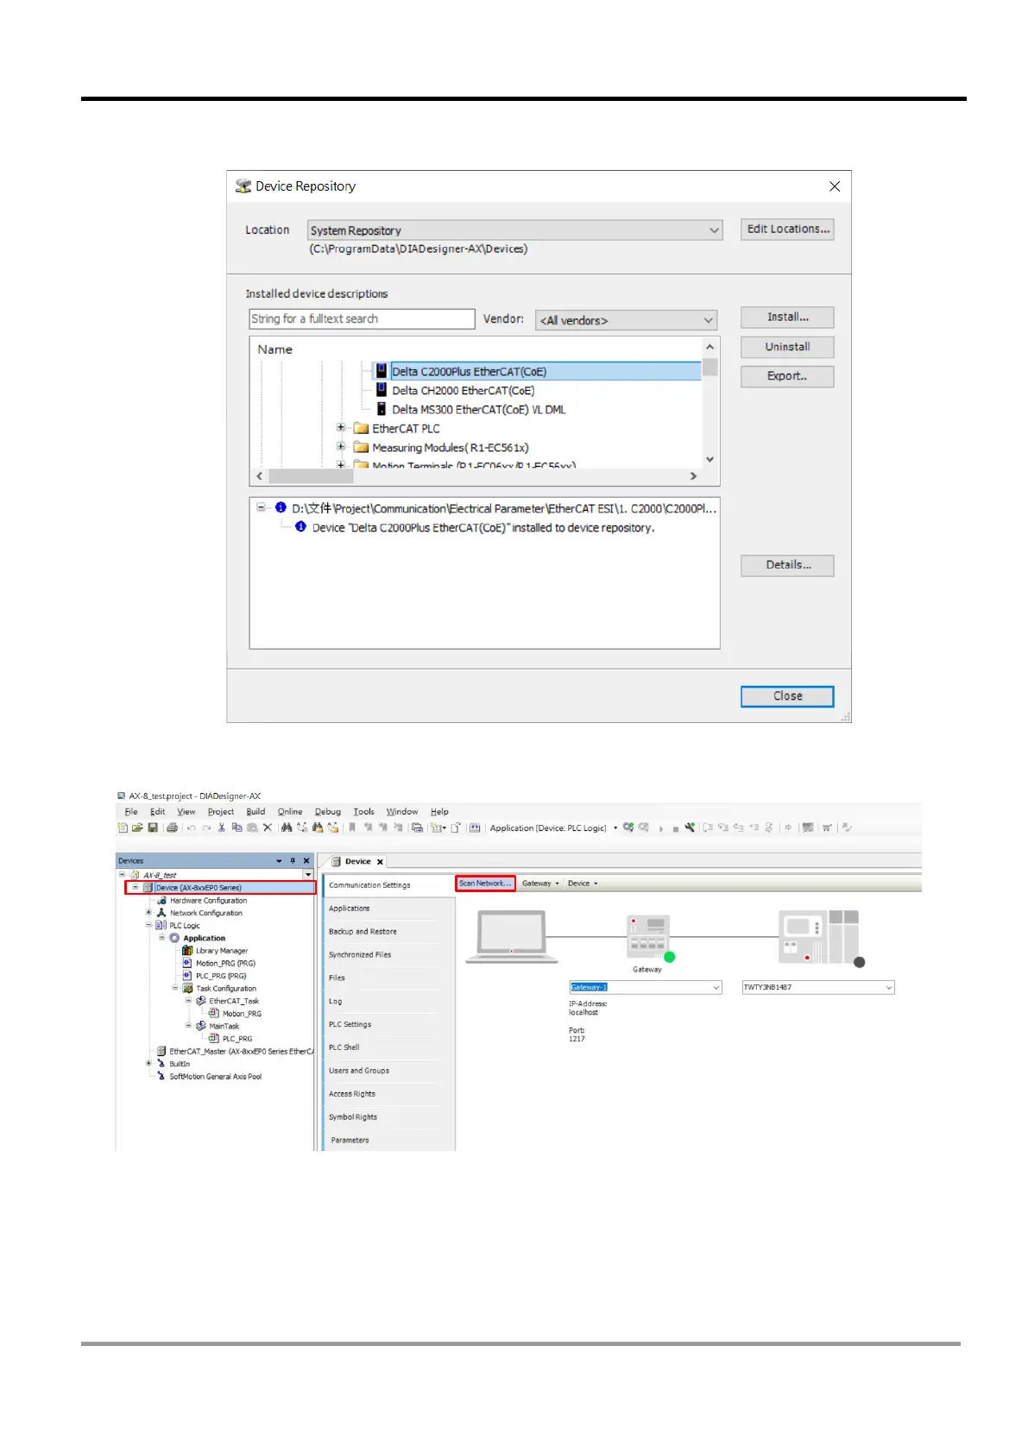This screenshot has height=1453, width=1028.
Task: Click the Gateway device image
Action: pyautogui.click(x=648, y=938)
